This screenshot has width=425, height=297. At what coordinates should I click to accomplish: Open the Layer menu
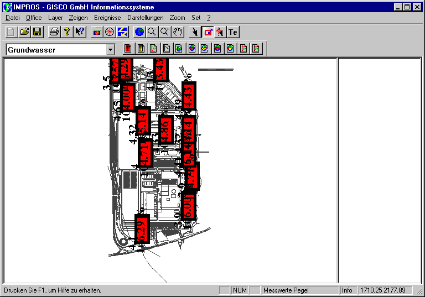[x=55, y=18]
